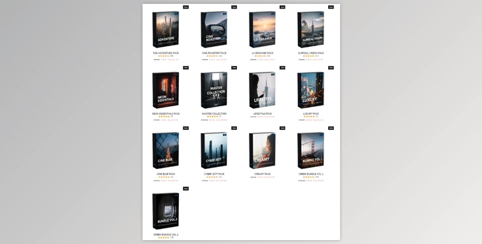Viewport: 482px width, 244px height.
Task: Click the 'Lifestyle Pack' title link
Action: click(x=262, y=113)
